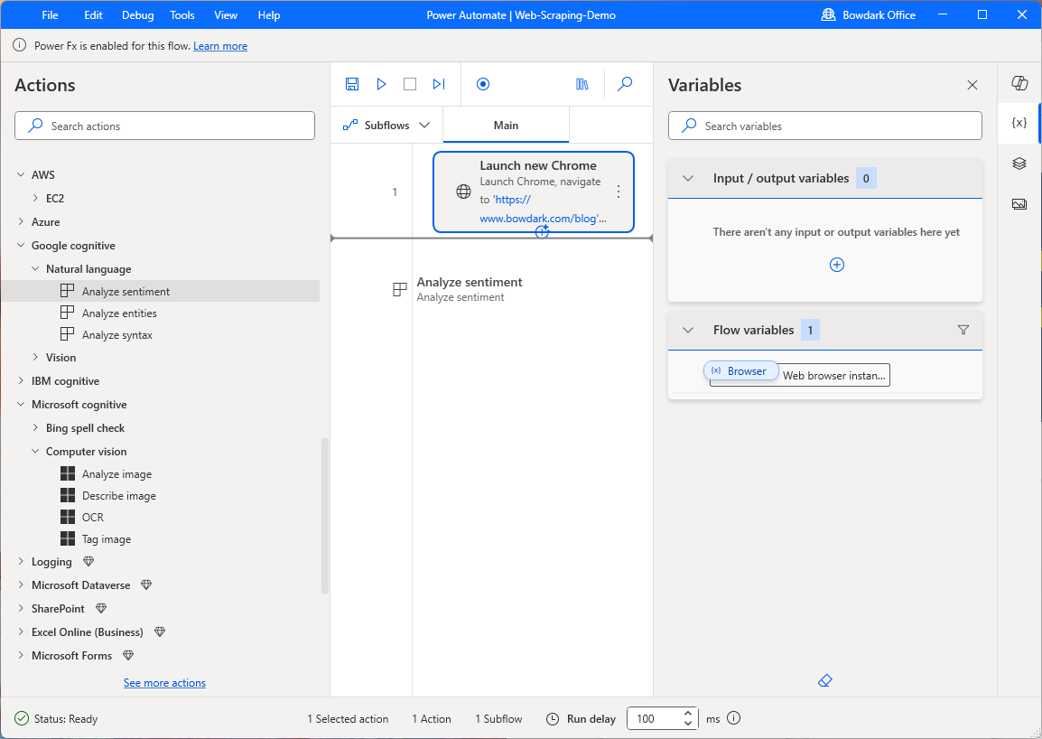1042x739 pixels.
Task: Click the Describe image action icon
Action: click(x=68, y=496)
